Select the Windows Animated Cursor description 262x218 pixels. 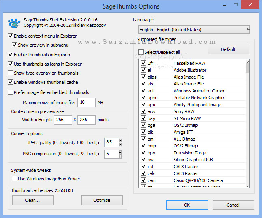tap(199, 91)
